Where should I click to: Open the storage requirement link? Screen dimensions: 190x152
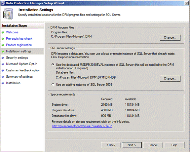82,126
